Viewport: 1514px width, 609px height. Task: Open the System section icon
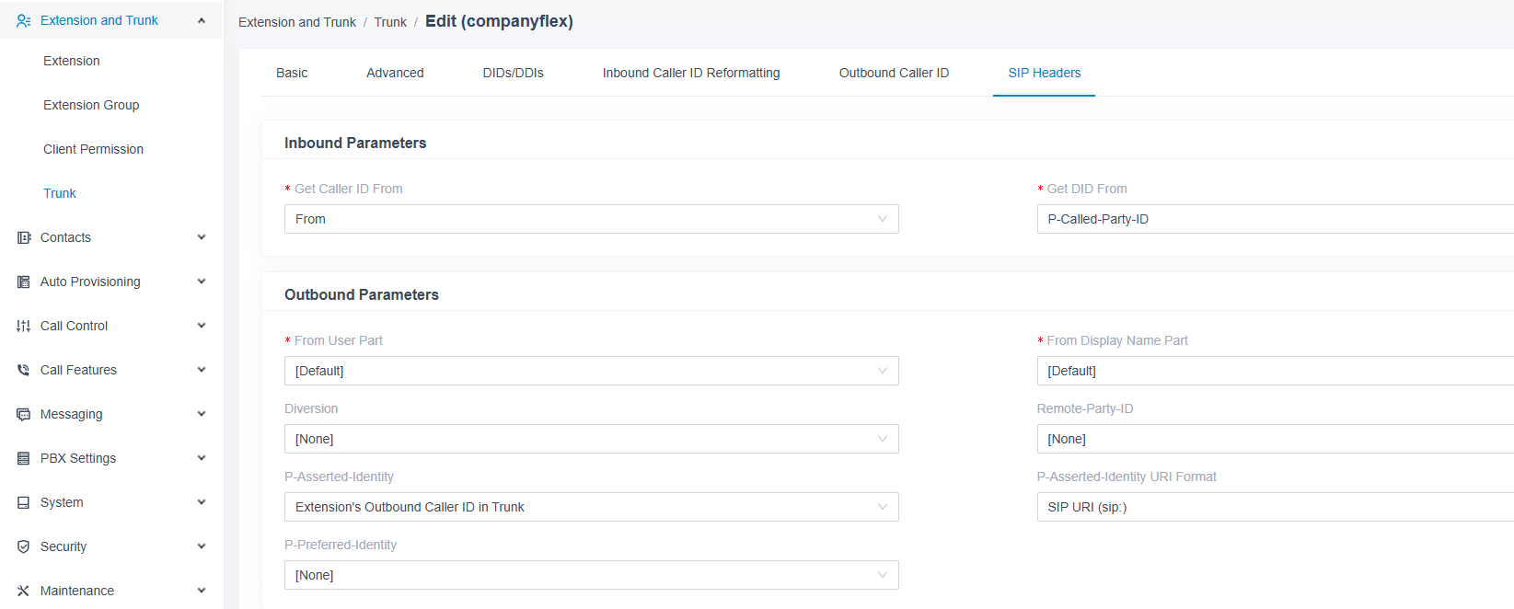pyautogui.click(x=23, y=502)
